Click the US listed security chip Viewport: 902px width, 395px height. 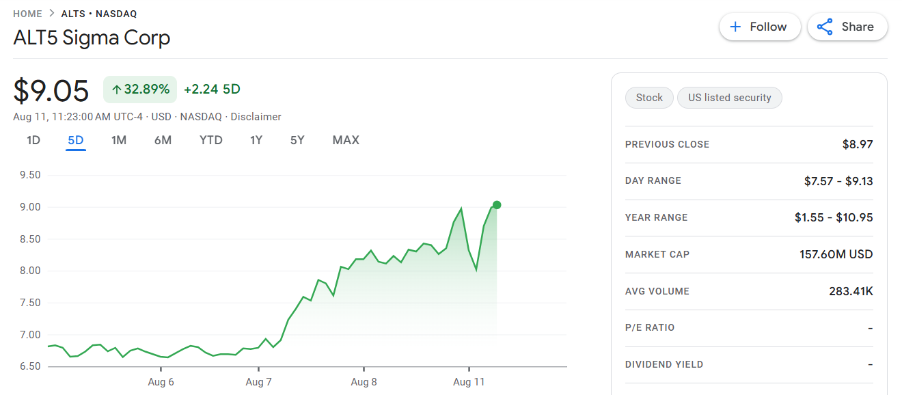(729, 98)
